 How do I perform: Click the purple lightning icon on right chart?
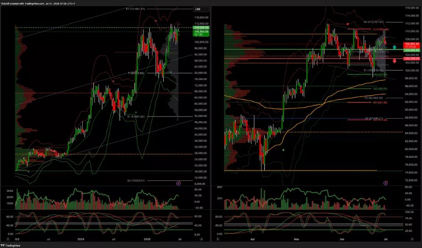pos(386,183)
